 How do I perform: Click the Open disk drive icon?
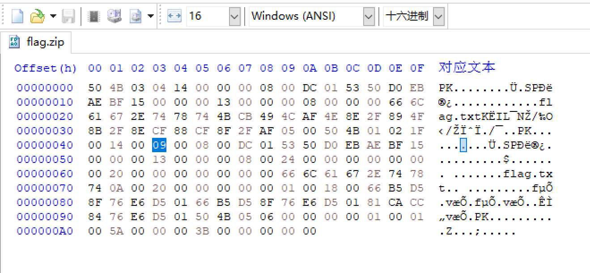tap(115, 17)
